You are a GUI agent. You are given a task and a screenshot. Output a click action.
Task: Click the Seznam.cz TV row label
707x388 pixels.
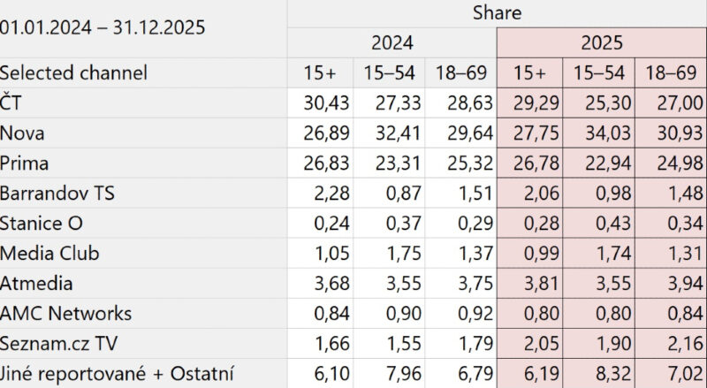click(x=59, y=343)
